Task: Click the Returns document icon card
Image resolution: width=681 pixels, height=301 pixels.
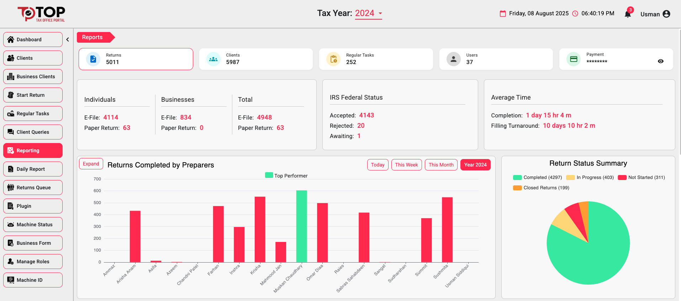Action: (93, 59)
